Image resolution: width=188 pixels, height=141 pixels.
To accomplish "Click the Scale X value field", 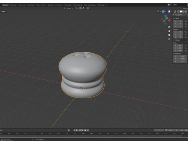I will (178, 45).
